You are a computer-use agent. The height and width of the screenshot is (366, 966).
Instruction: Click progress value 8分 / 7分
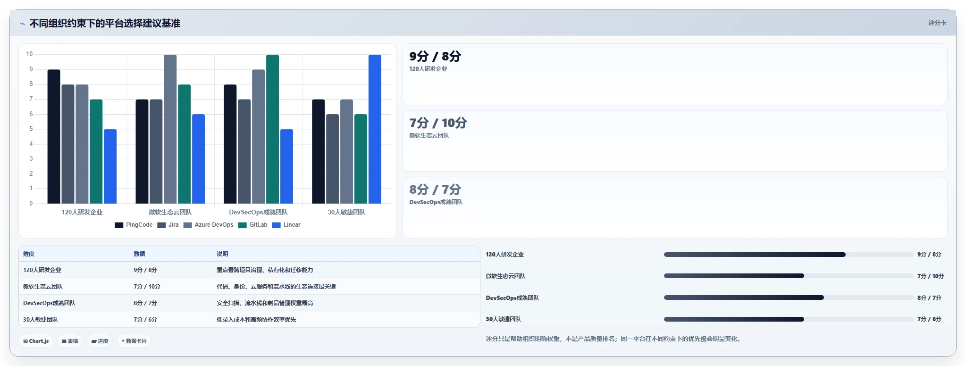(x=929, y=298)
